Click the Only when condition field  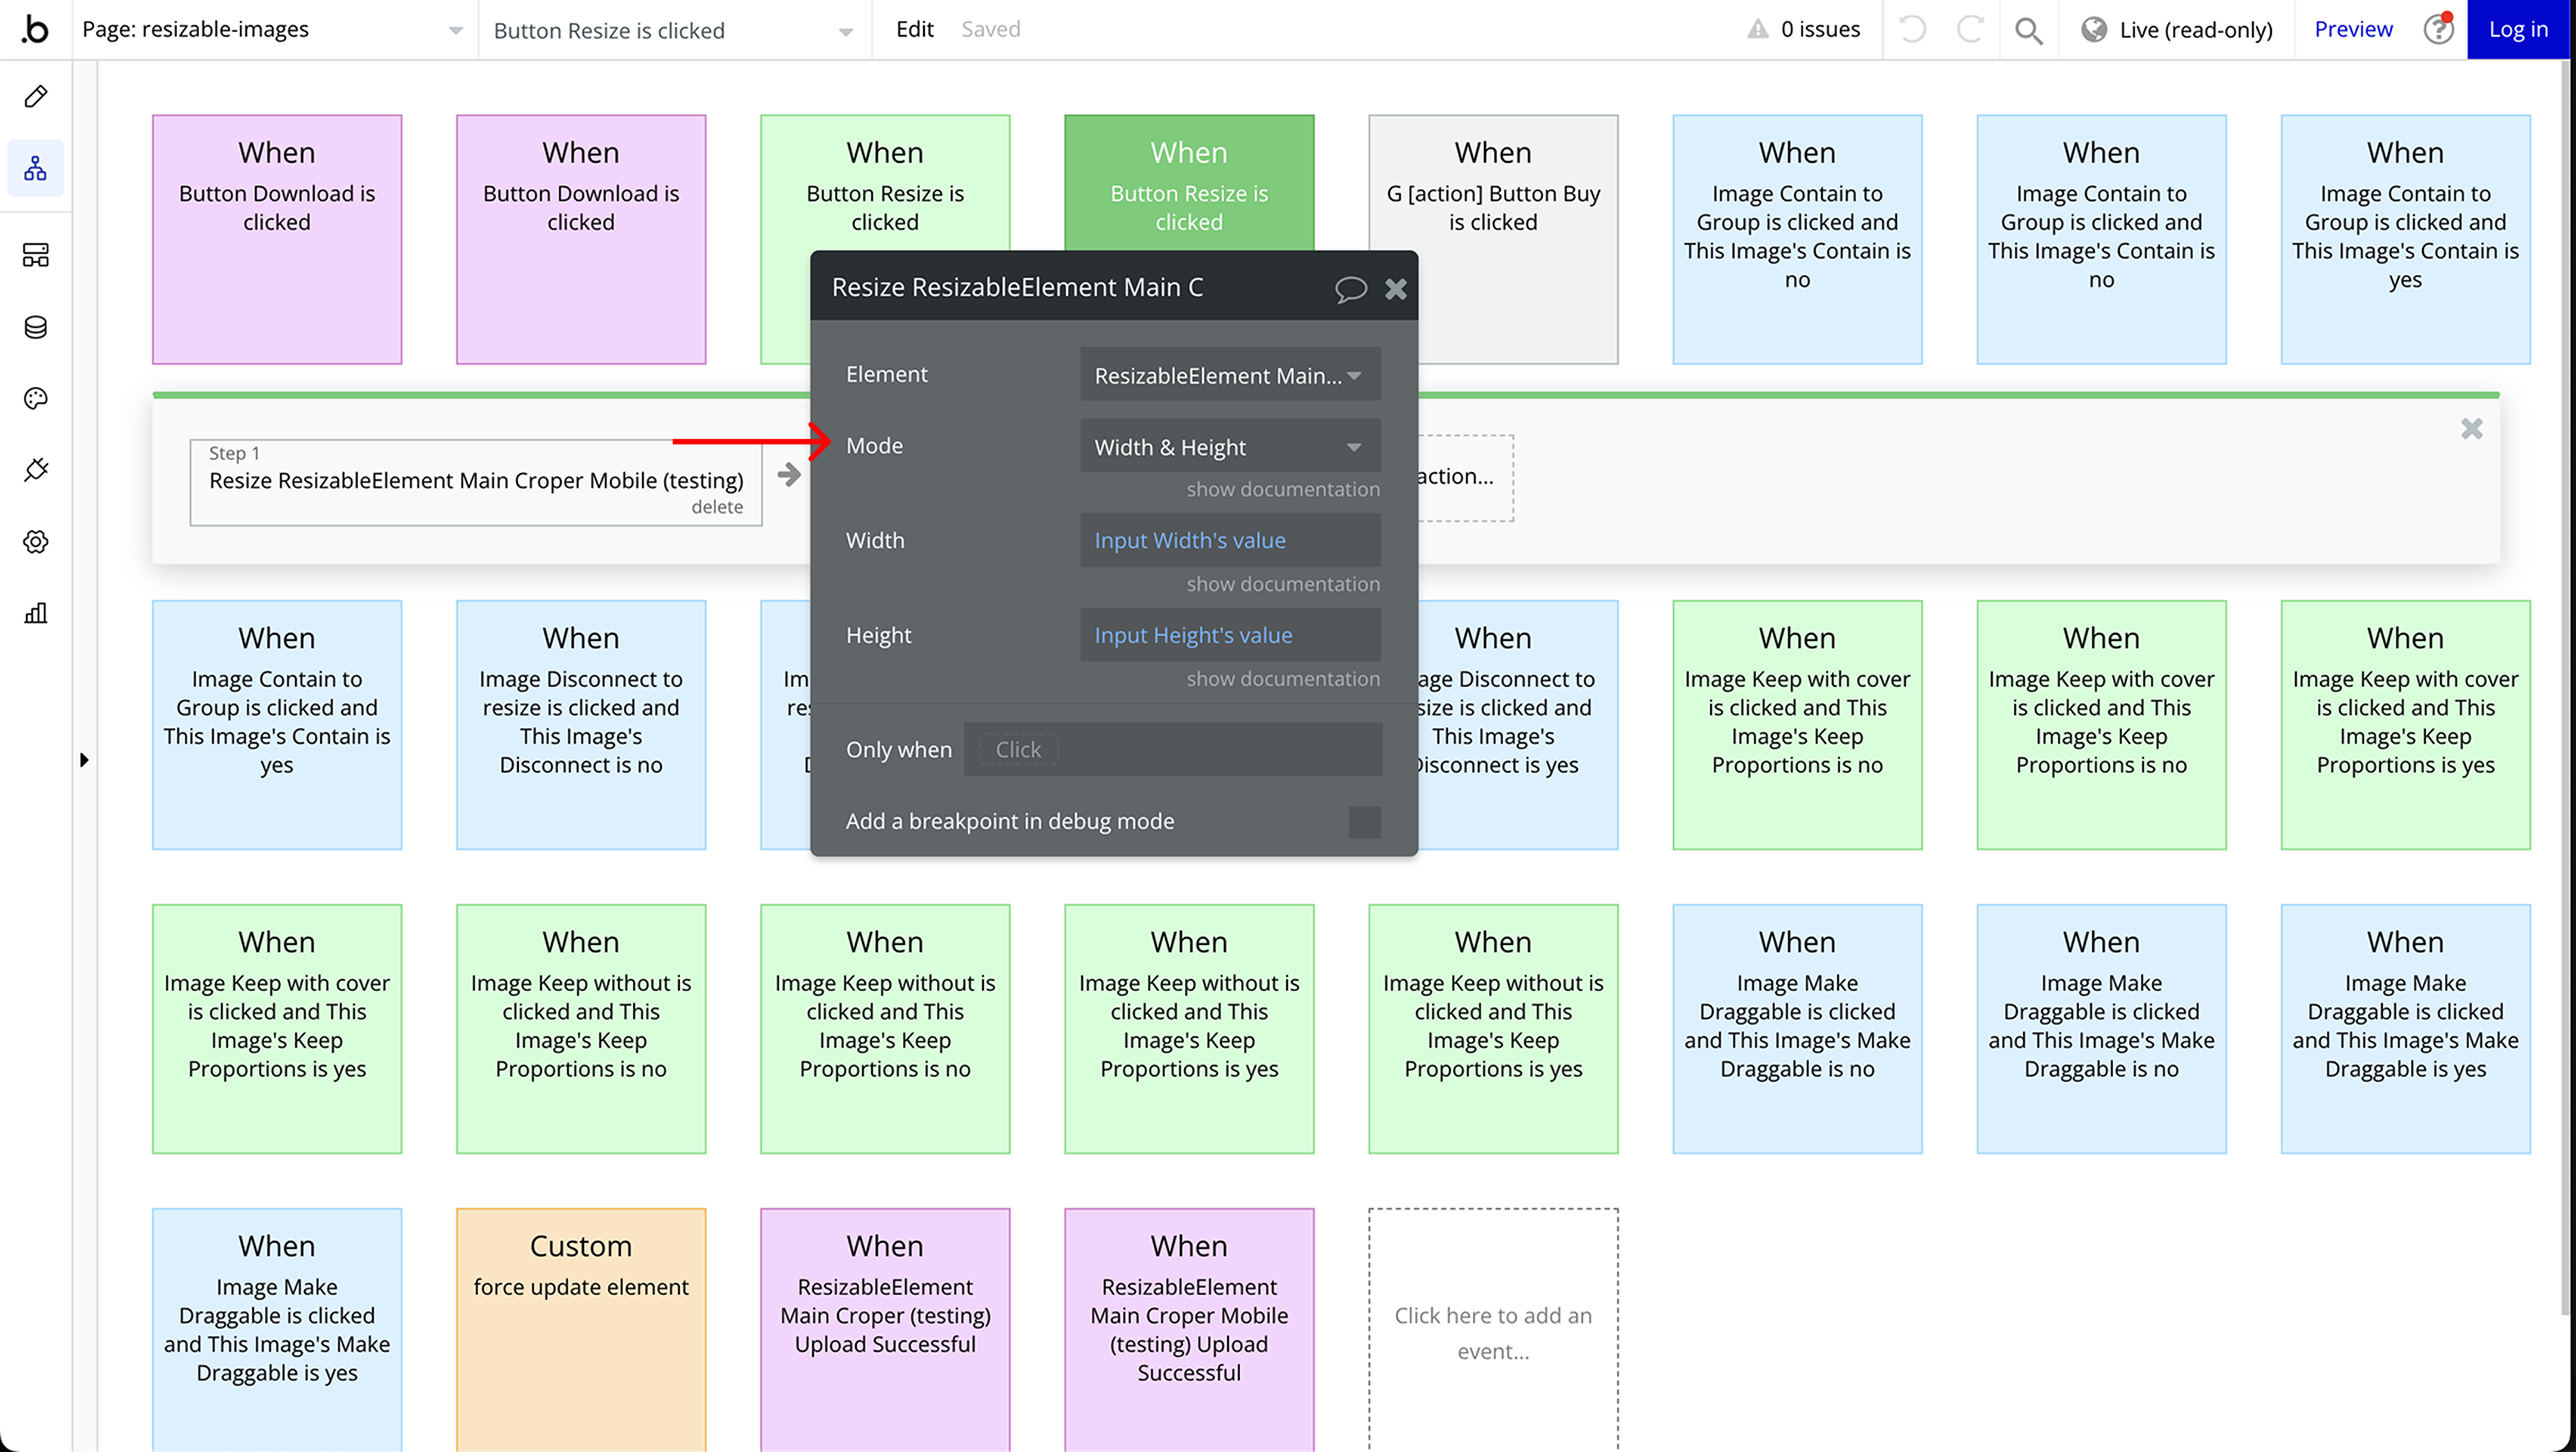point(1172,749)
